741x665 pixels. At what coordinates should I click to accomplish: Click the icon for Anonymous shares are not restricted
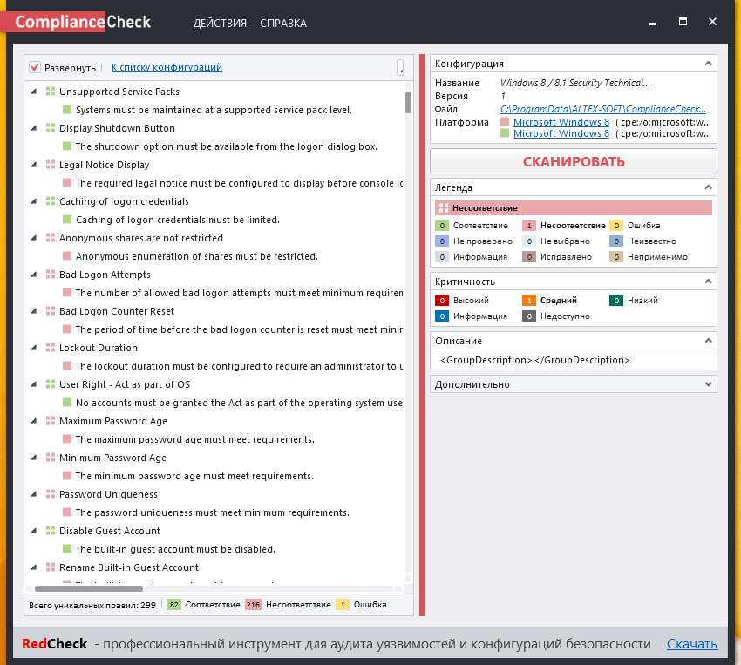(51, 238)
